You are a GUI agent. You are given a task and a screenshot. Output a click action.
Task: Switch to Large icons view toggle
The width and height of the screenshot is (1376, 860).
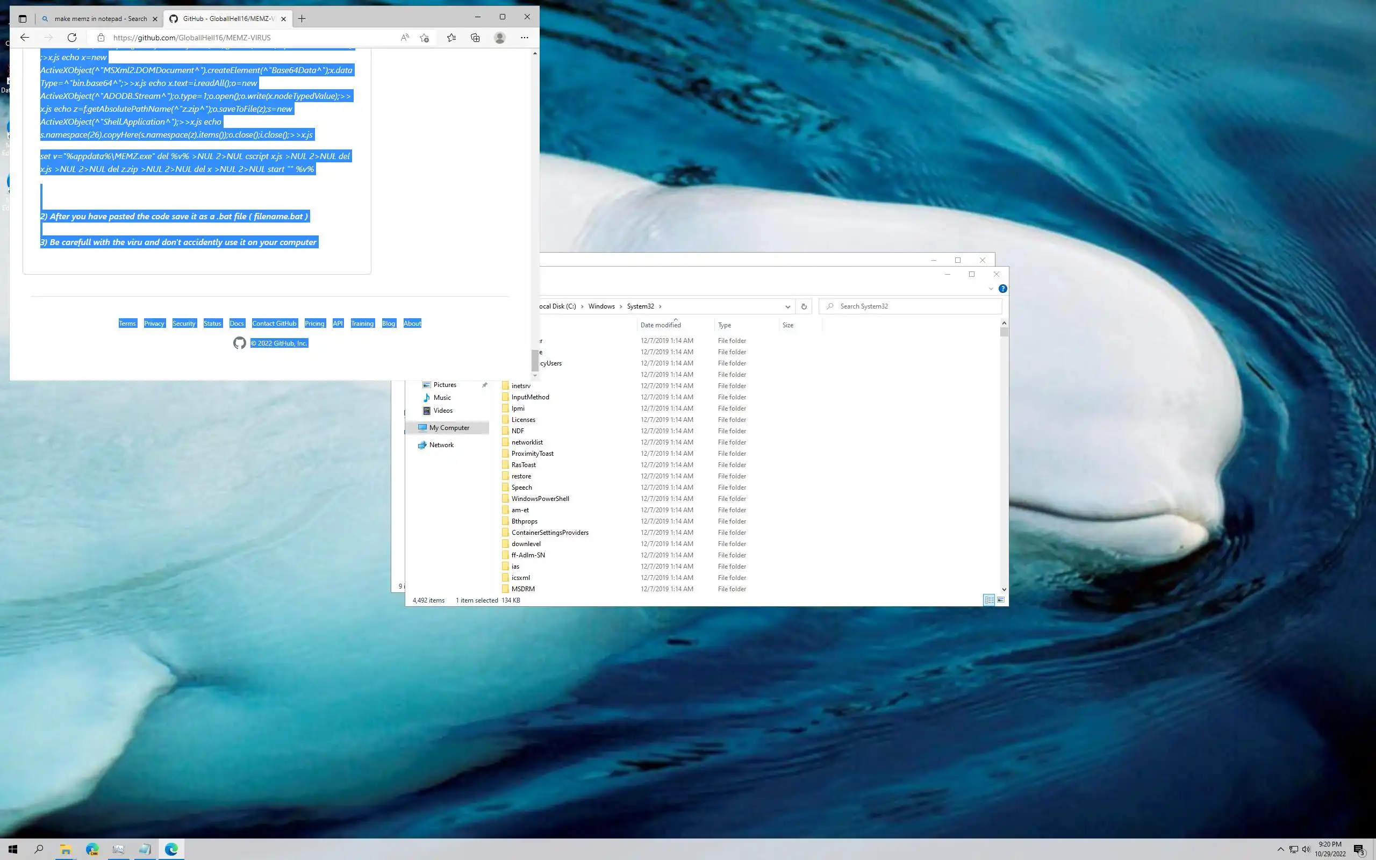pos(1001,600)
